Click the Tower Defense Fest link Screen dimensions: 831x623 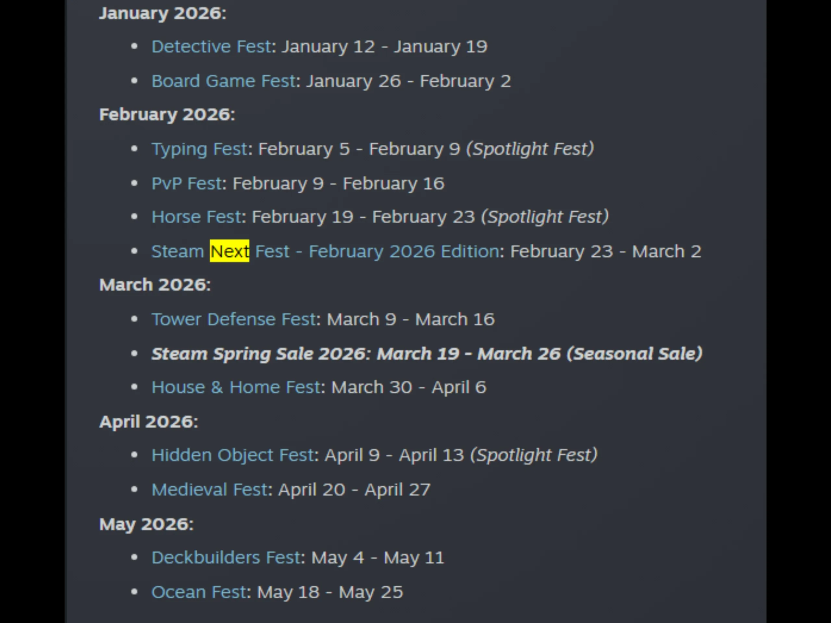point(233,319)
